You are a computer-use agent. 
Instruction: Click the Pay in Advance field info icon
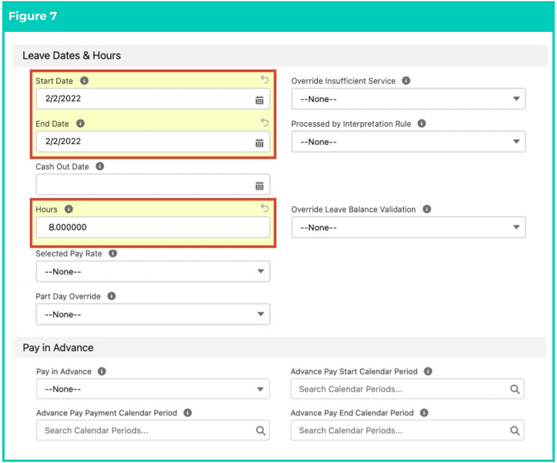click(x=102, y=371)
